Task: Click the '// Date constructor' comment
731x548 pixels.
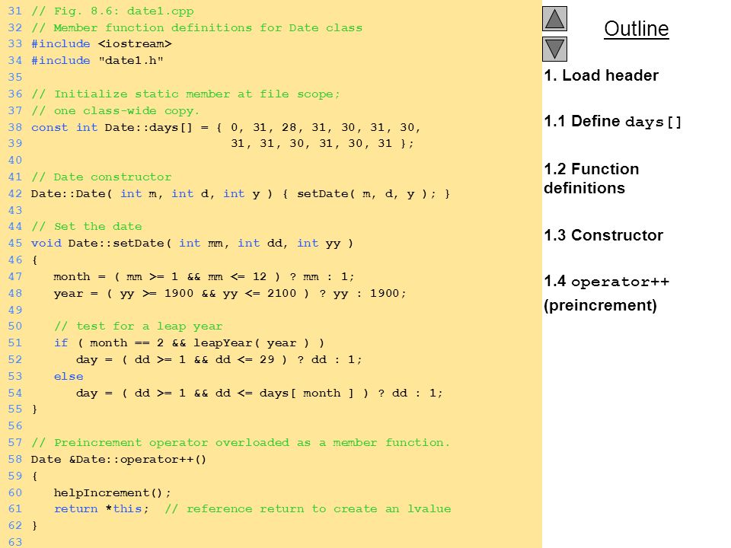Action: (101, 177)
